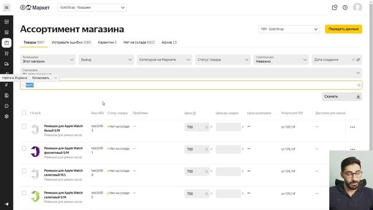
Task: Open the Стратегия цен Неважно dropdown
Action: (x=281, y=60)
